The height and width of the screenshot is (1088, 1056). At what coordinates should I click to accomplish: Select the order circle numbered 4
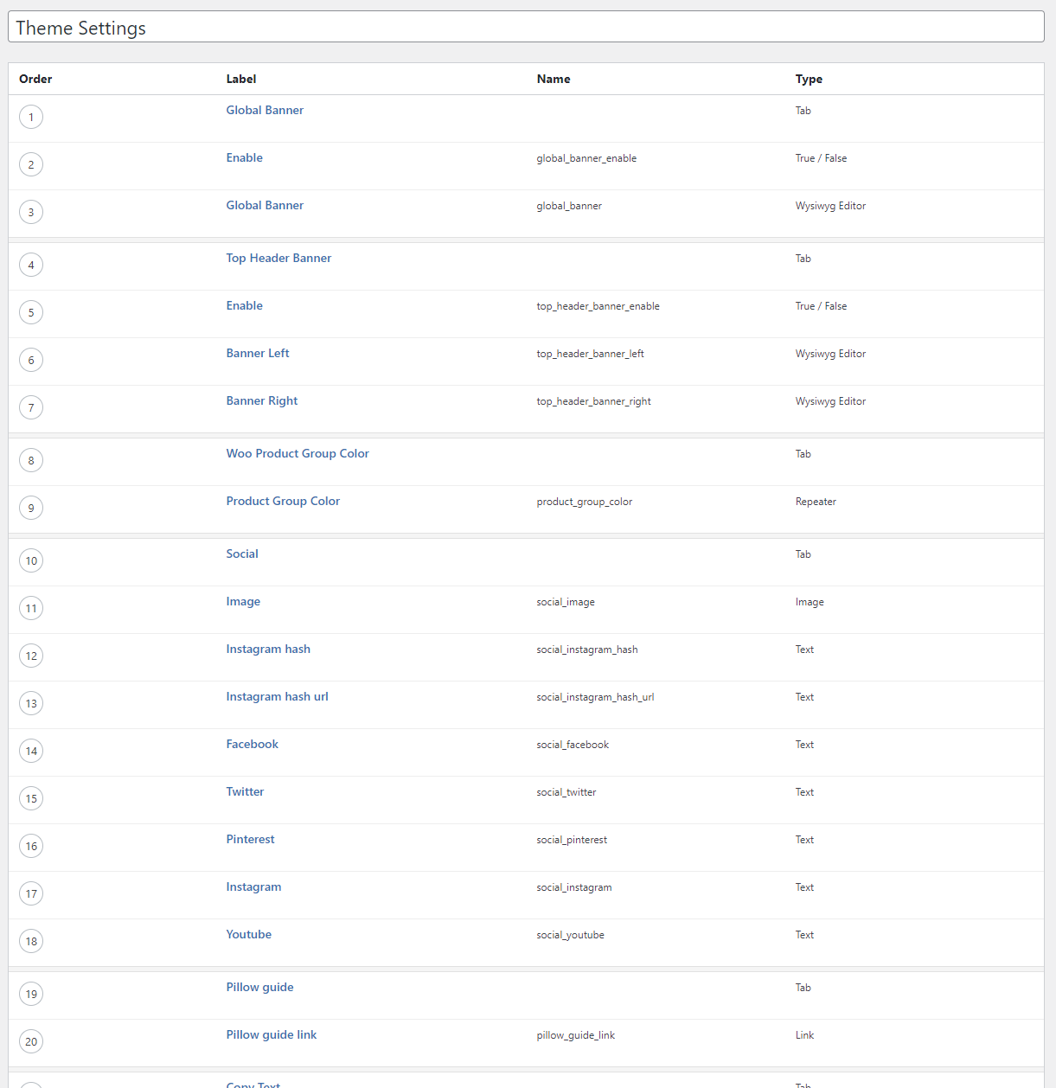[x=31, y=265]
